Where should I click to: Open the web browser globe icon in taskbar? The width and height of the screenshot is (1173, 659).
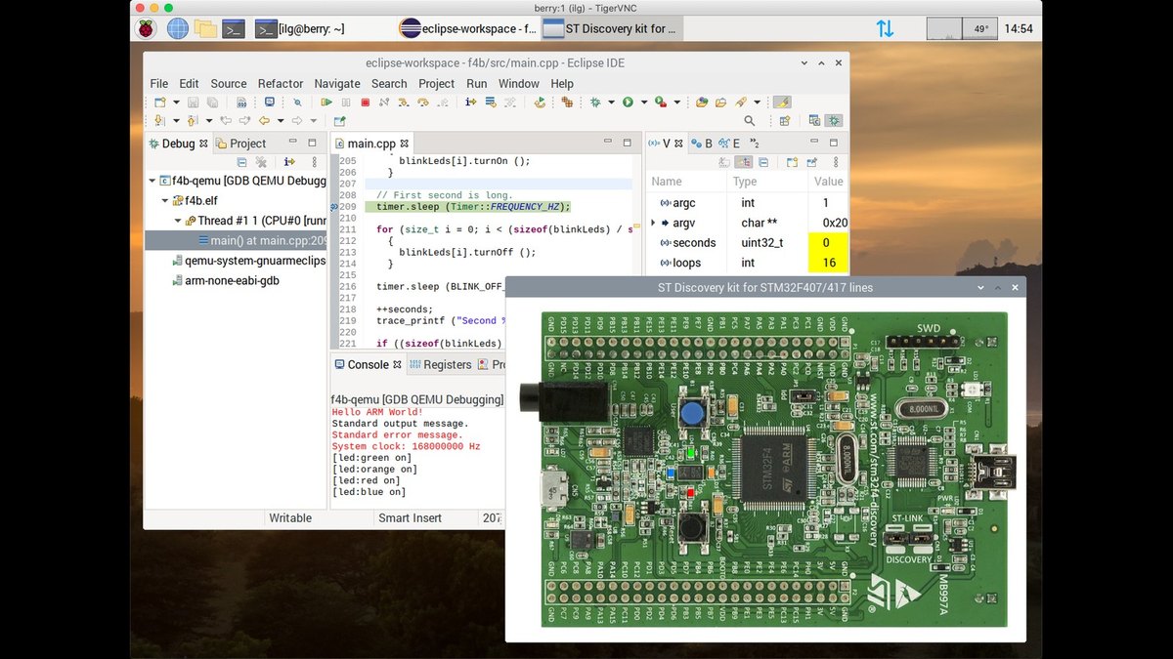[177, 28]
